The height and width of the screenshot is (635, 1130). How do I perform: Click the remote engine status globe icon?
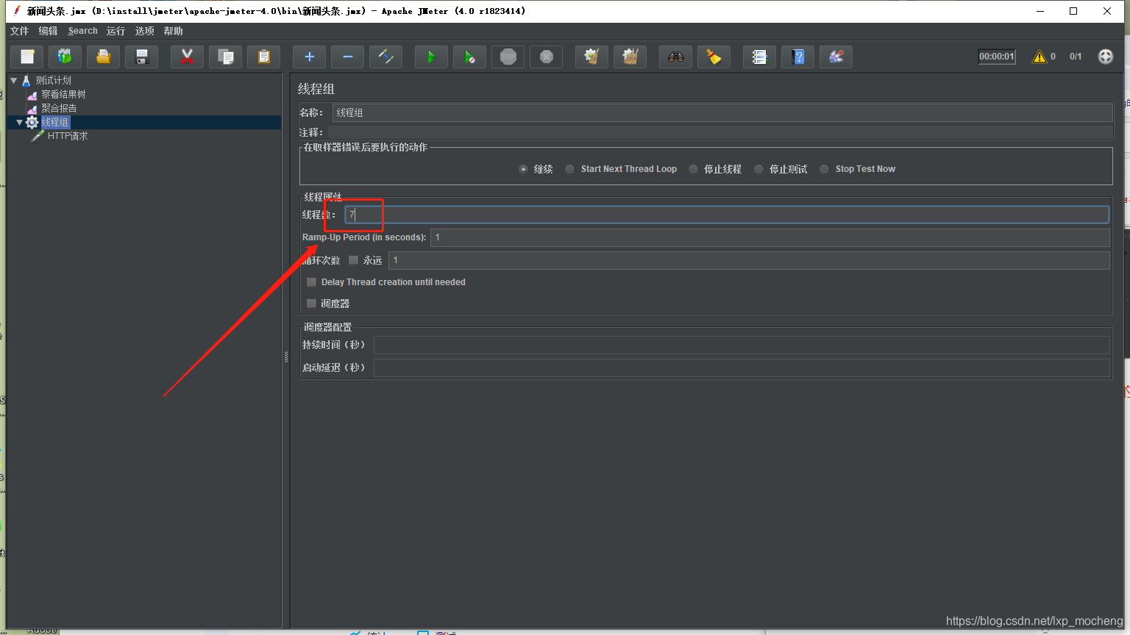[x=1105, y=57]
